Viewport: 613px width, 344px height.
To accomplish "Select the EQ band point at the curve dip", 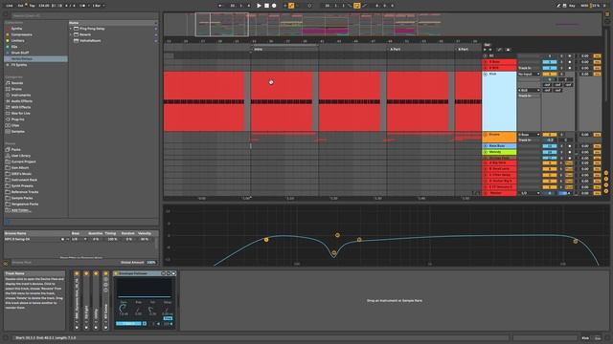I will tap(334, 253).
